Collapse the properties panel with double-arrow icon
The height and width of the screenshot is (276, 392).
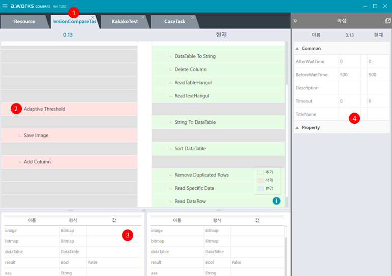click(x=295, y=21)
